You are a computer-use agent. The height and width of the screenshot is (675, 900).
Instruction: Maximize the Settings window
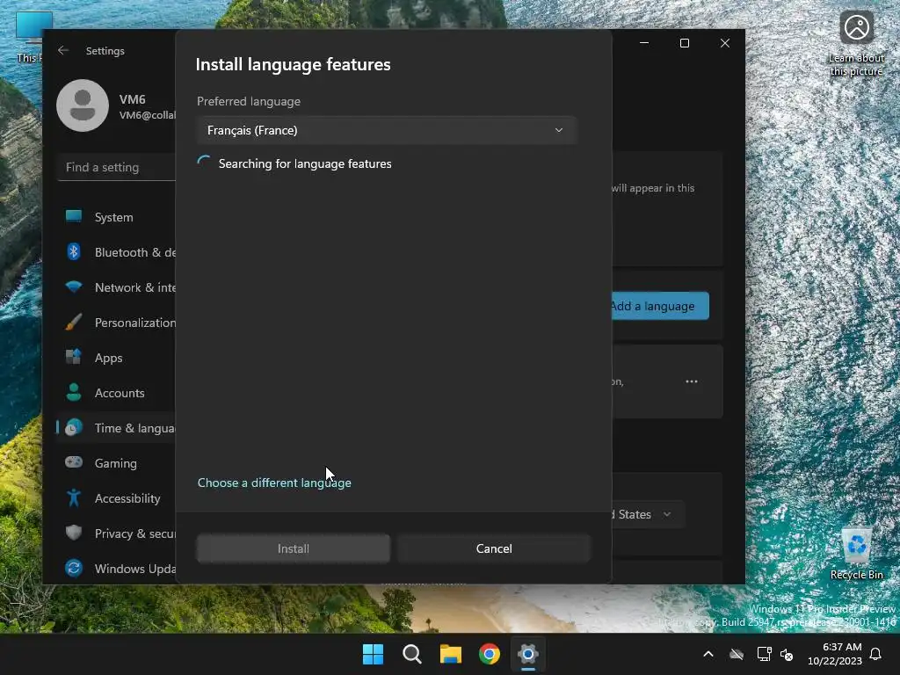[x=684, y=43]
